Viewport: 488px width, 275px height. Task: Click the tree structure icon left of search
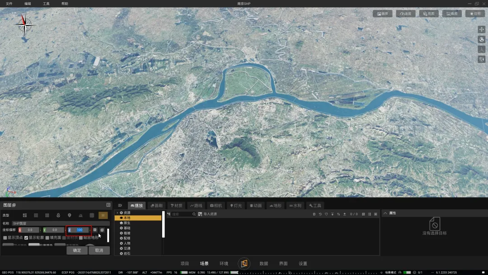[x=169, y=214]
